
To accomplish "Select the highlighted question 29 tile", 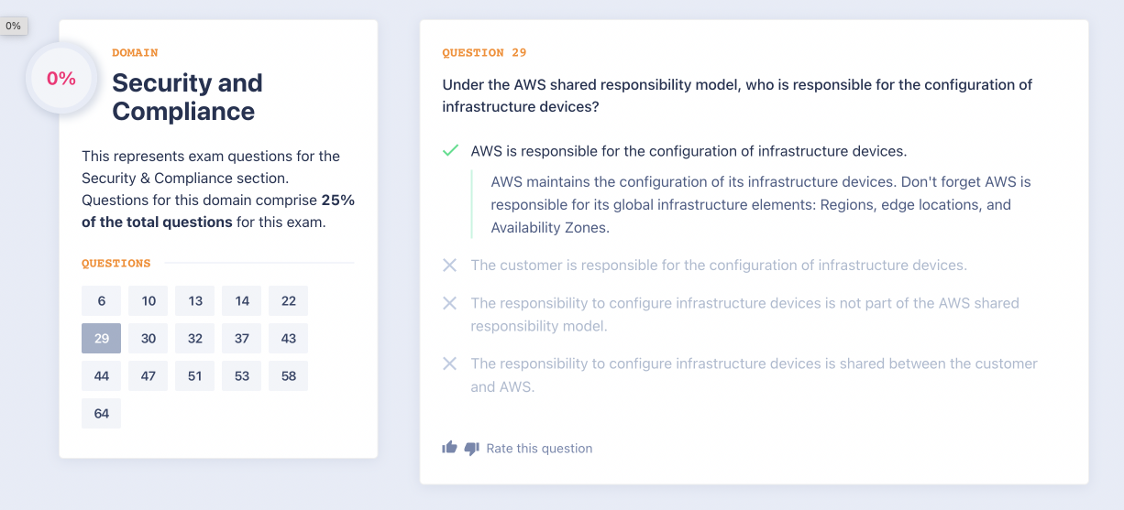I will (x=101, y=338).
